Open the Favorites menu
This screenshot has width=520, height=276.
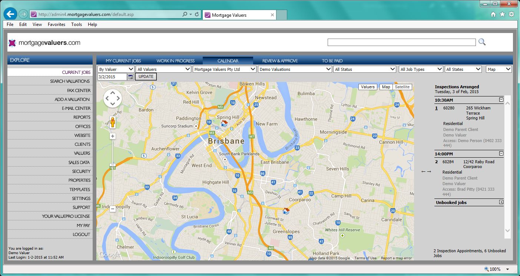click(56, 24)
